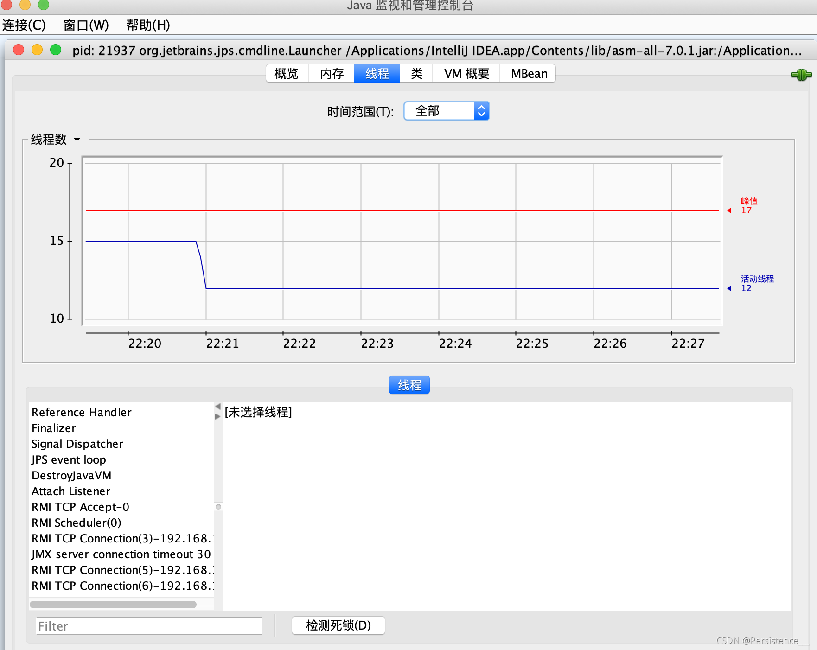Select the JPS event loop thread
Screen dimensions: 817x650
coord(121,459)
